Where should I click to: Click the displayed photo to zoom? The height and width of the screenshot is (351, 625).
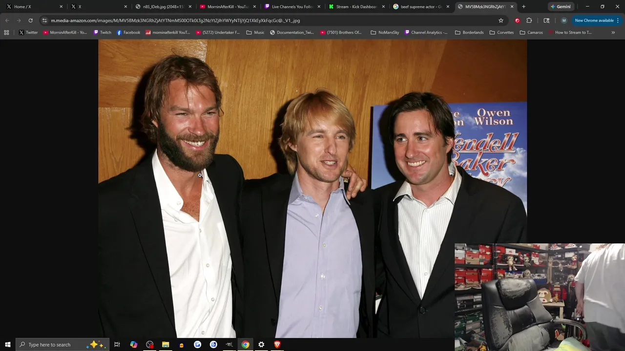tap(312, 189)
